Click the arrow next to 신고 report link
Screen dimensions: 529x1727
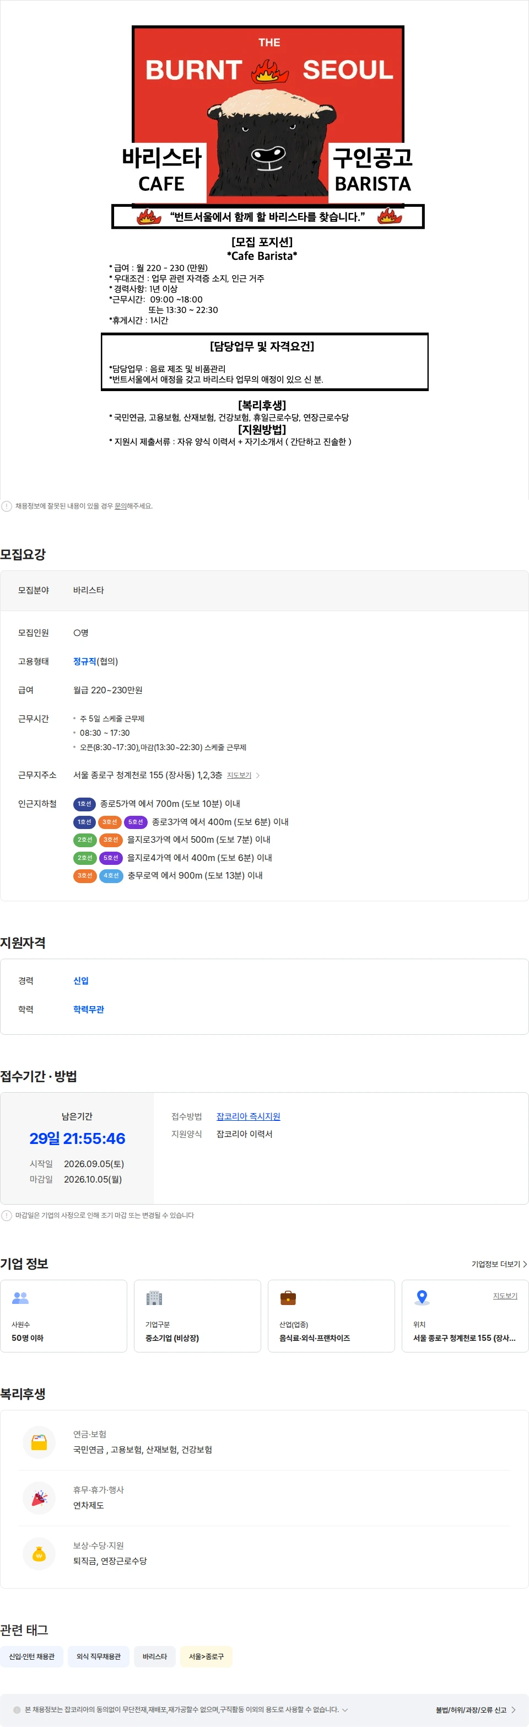tap(514, 1709)
